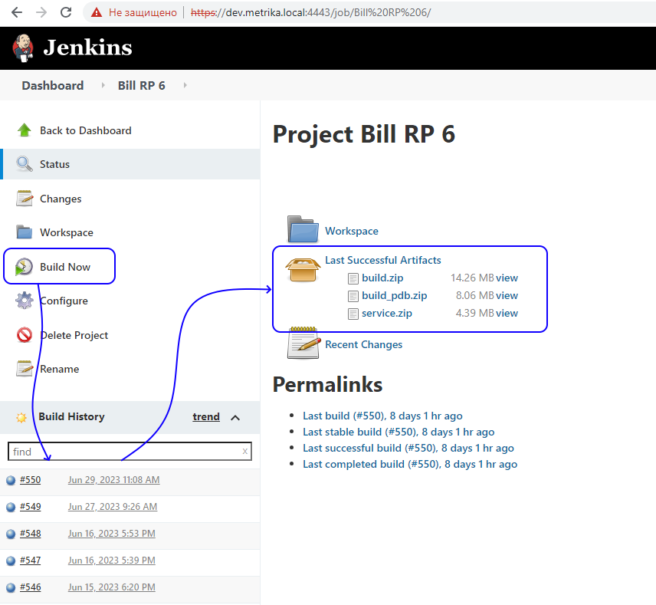The height and width of the screenshot is (605, 656).
Task: Click the browser address bar URL
Action: pyautogui.click(x=310, y=12)
